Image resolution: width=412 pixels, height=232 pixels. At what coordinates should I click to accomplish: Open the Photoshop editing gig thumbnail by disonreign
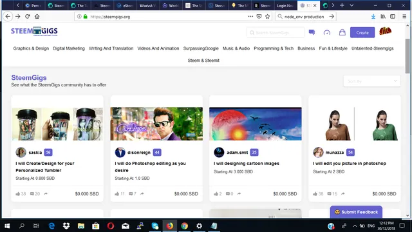(156, 124)
